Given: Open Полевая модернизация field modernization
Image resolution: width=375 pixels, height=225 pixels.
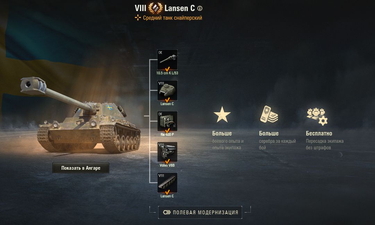Looking at the screenshot, I should coord(200,212).
